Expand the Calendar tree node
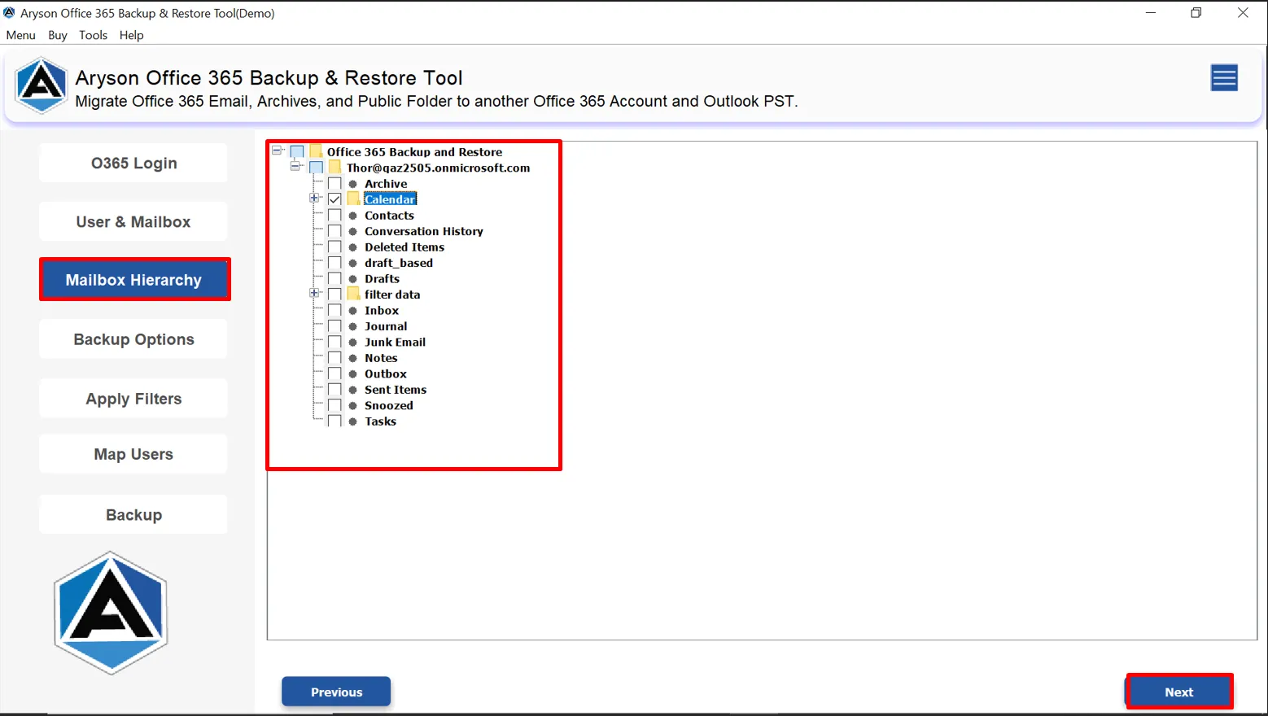 [315, 198]
